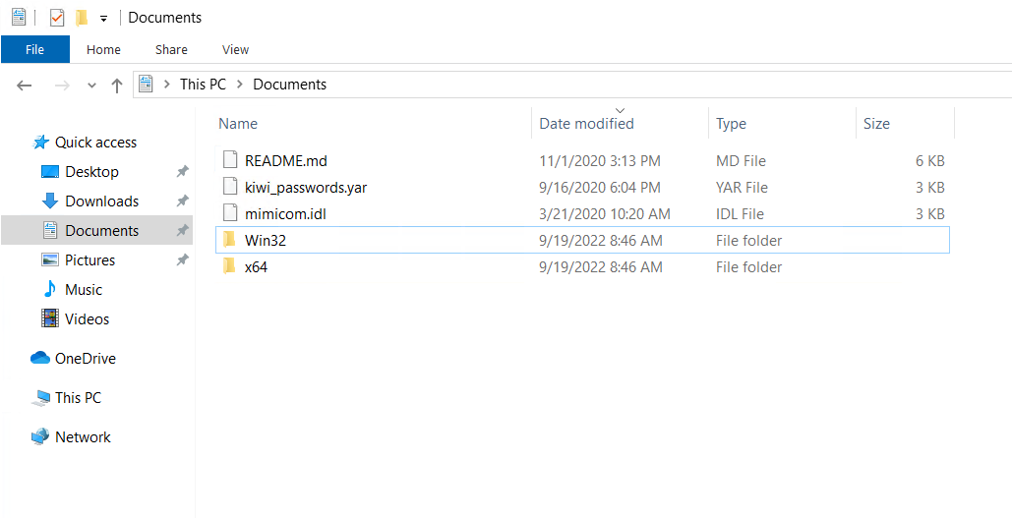Click the This PC computer icon in the sidebar

[x=40, y=398]
